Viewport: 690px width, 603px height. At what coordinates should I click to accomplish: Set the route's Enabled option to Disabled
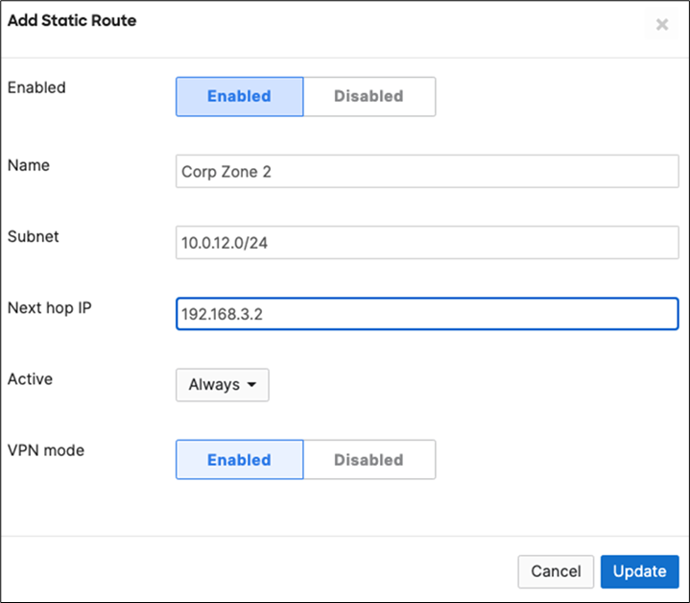pos(369,96)
